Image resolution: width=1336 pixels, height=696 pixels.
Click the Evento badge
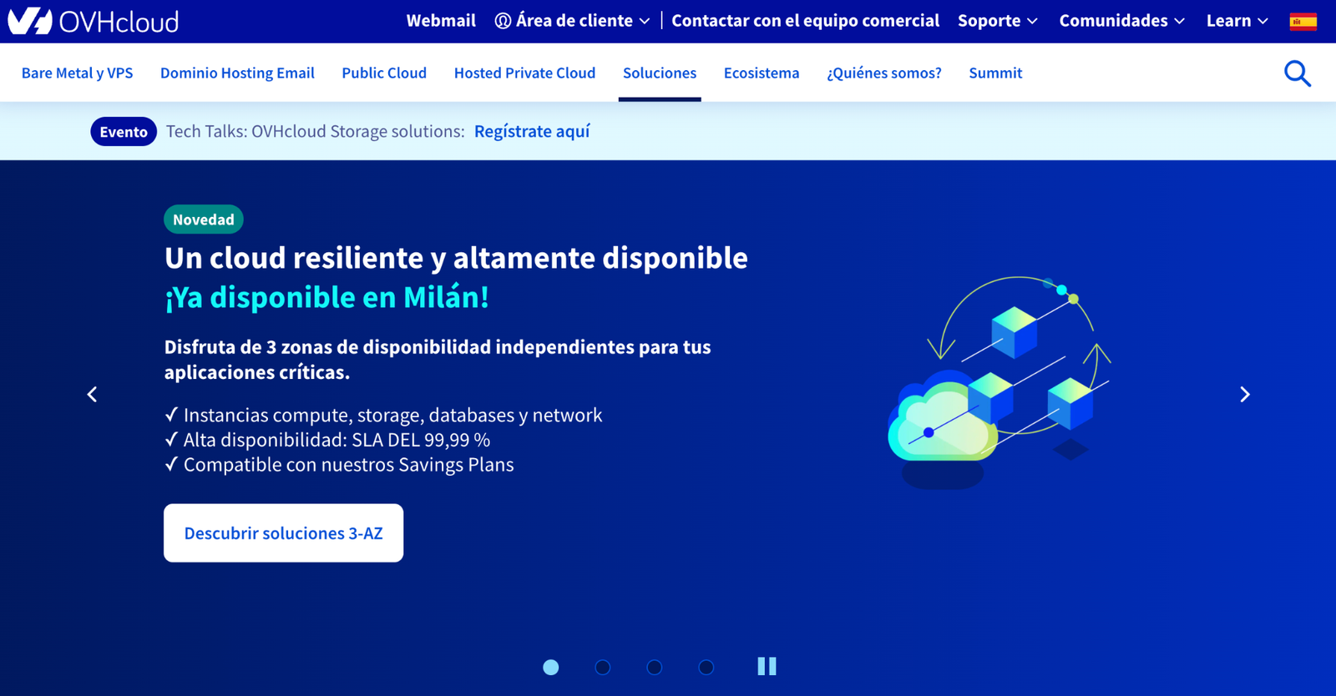coord(124,132)
